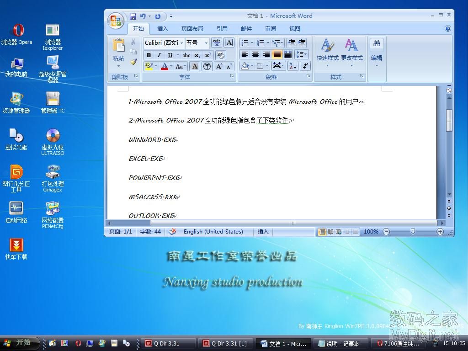Save document from Quick Access Toolbar
Image resolution: width=468 pixels, height=351 pixels.
133,16
